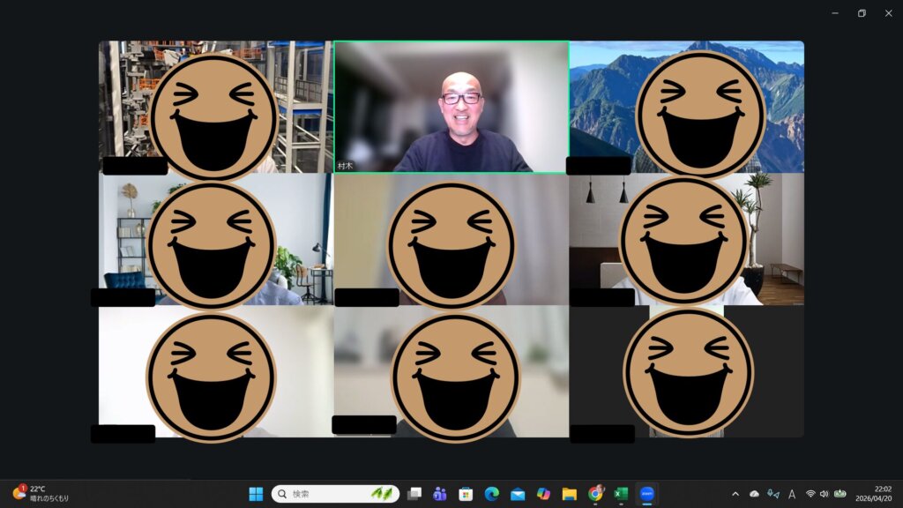This screenshot has height=508, width=903.
Task: Click the active Zoom taskbar icon
Action: 647,494
